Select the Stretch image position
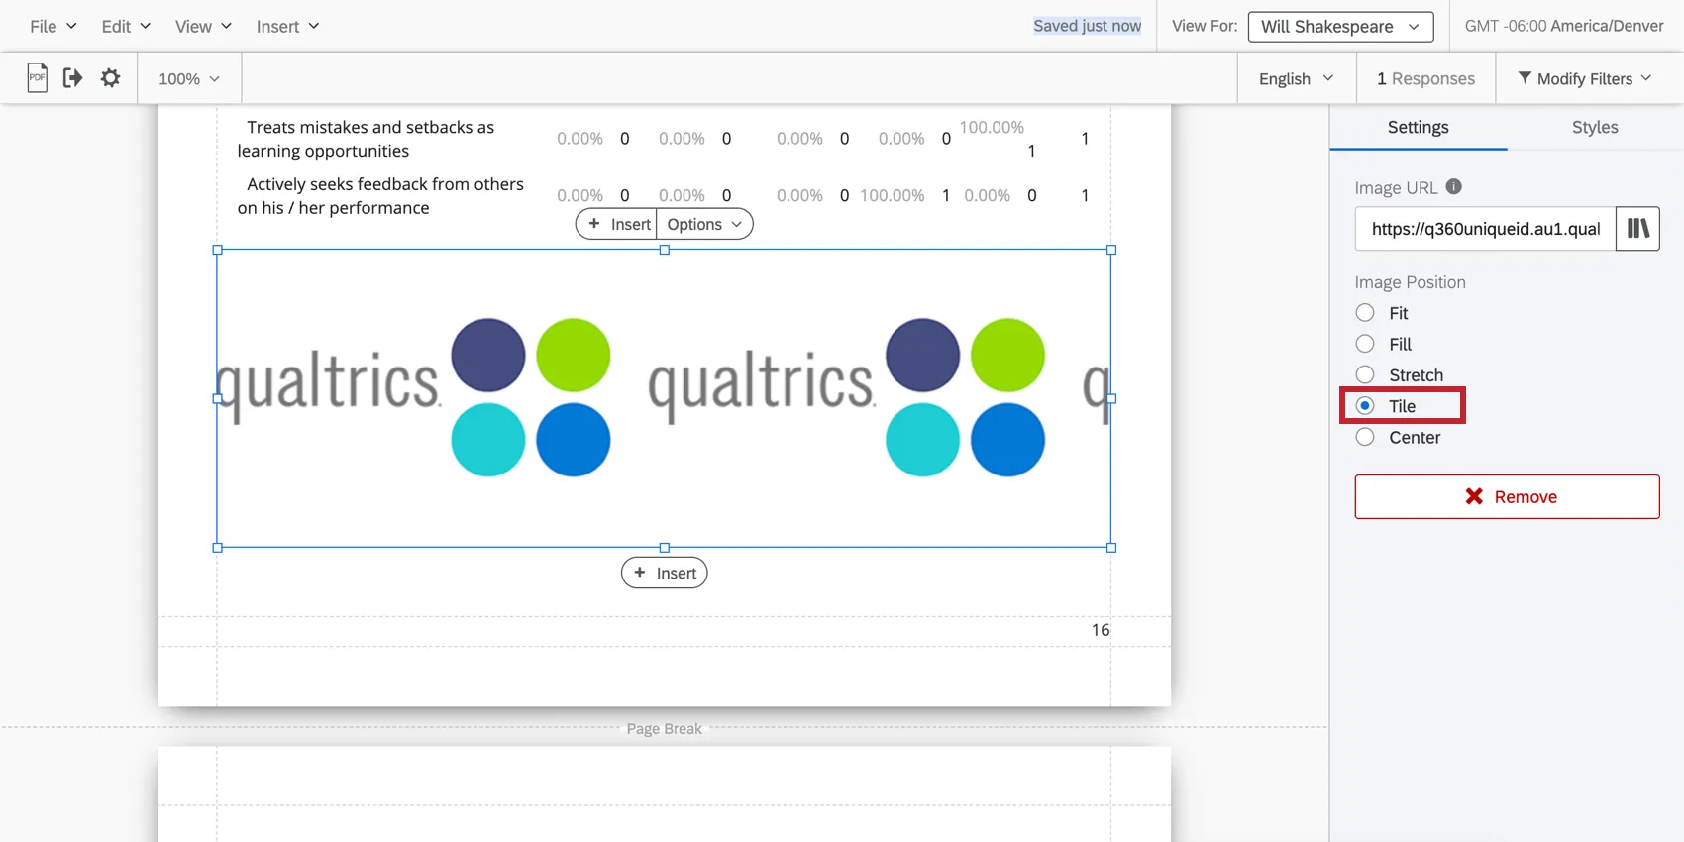This screenshot has height=842, width=1684. click(1365, 374)
